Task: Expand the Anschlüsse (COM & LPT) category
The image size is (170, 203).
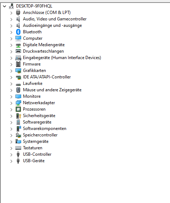Action: click(x=11, y=13)
